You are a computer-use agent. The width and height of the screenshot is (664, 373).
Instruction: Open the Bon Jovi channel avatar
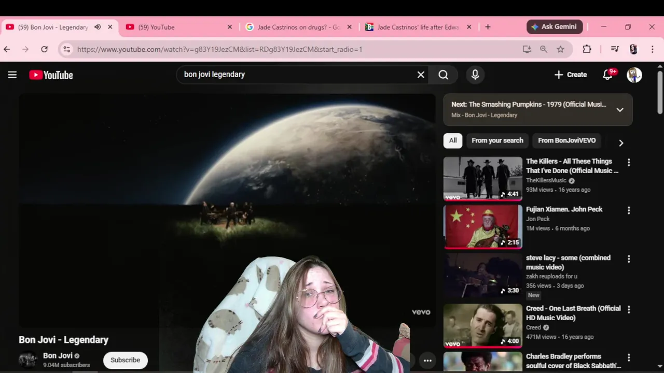[27, 360]
